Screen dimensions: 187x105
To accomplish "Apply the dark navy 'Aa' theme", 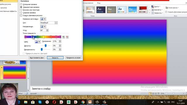I will coord(101,10).
